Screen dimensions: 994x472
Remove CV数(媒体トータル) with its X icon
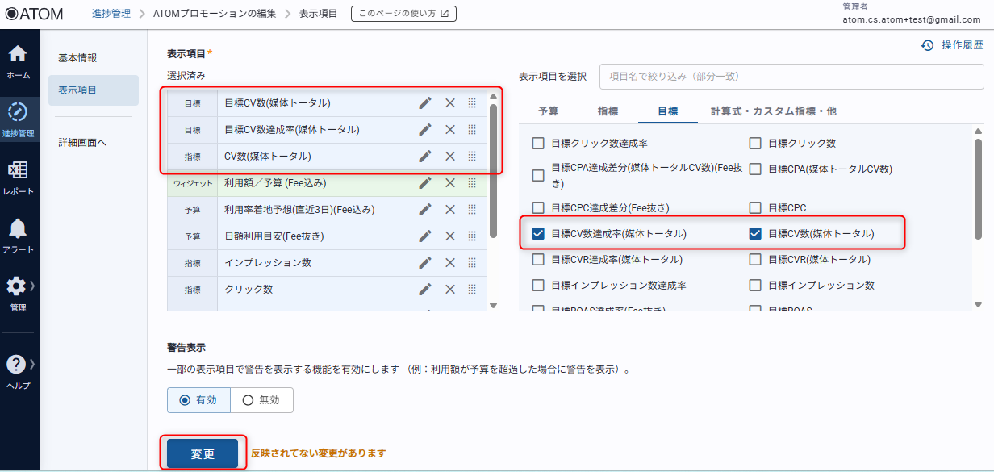point(450,157)
